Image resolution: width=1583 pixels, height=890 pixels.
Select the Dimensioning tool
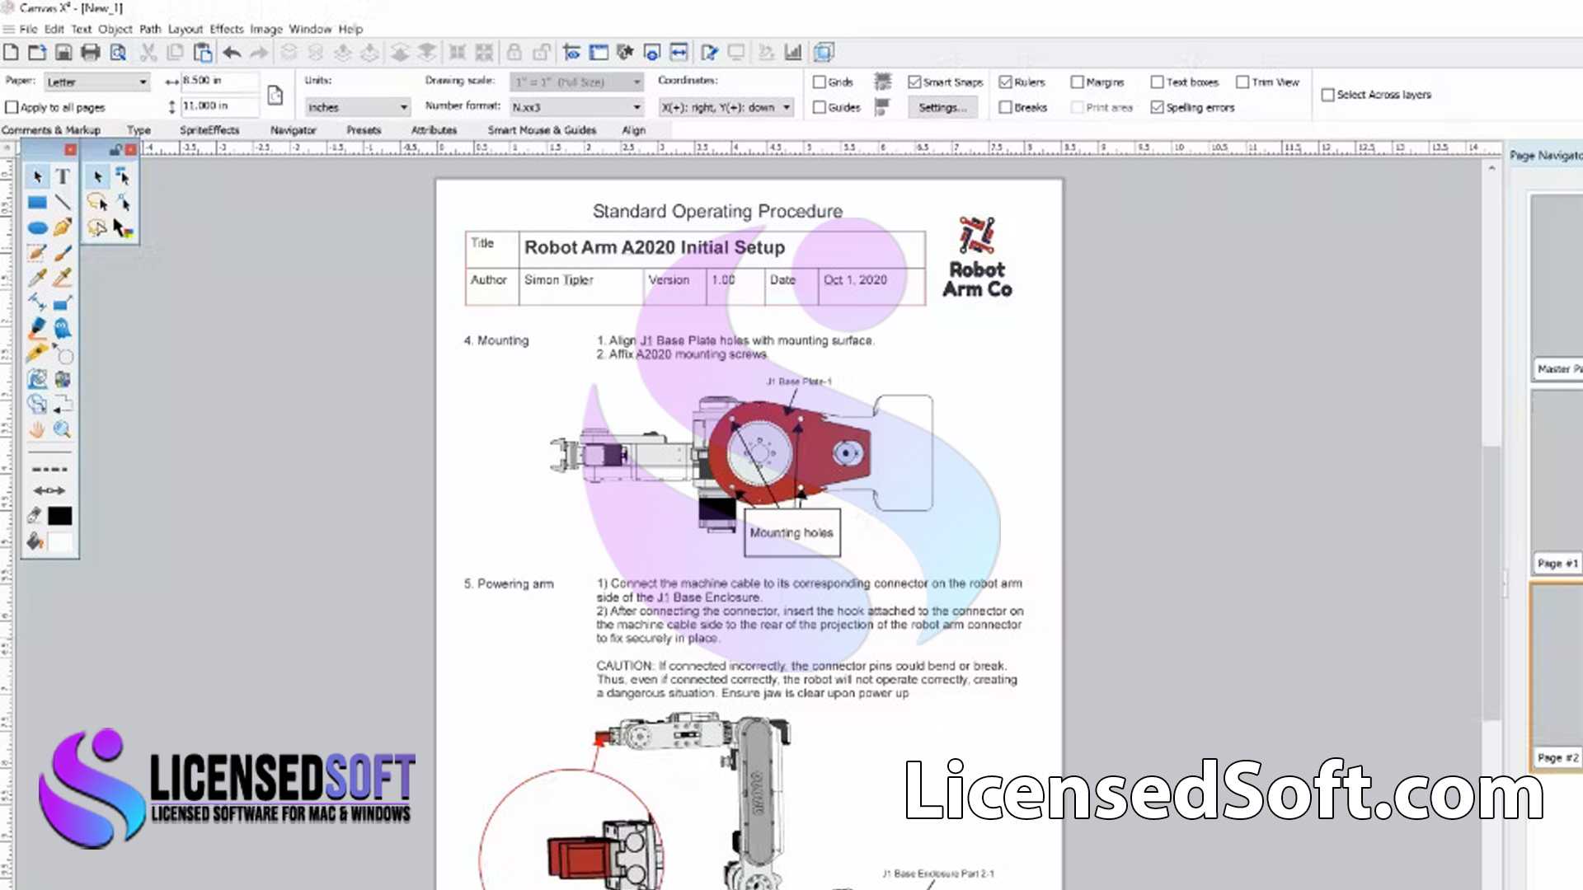[x=37, y=303]
